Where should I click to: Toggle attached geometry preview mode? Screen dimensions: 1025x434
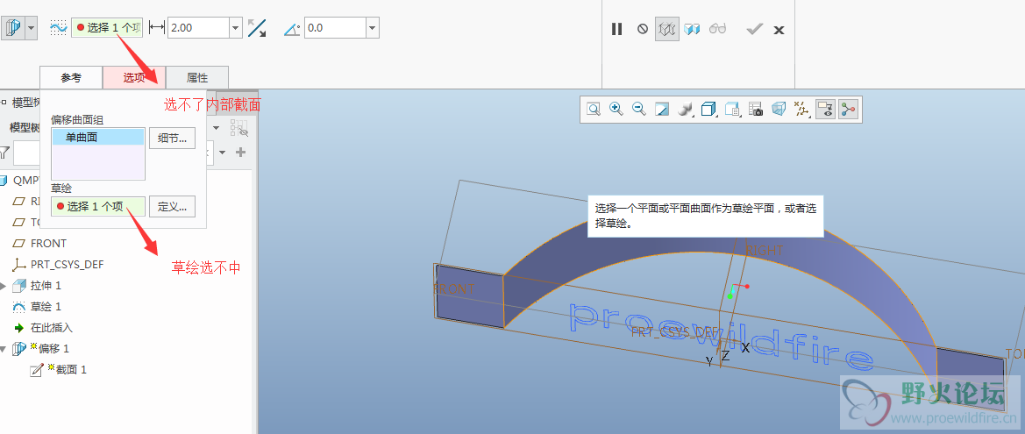click(693, 29)
